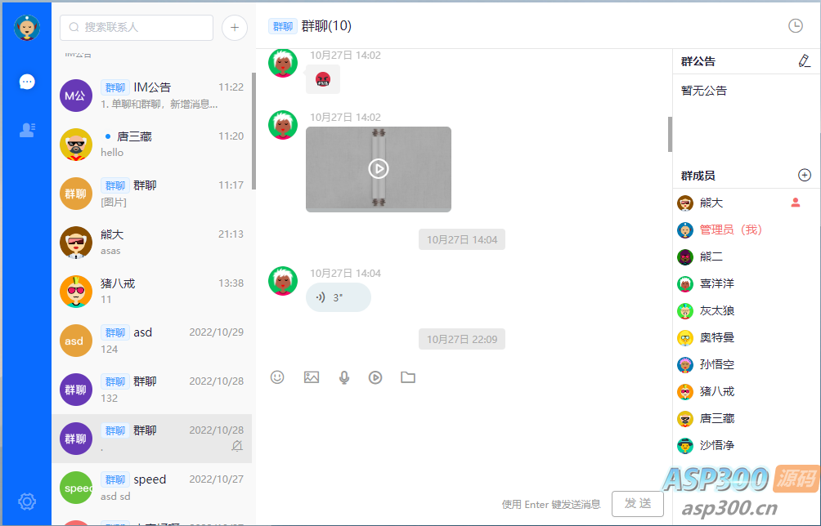Open chat with 唐三藏

click(152, 145)
